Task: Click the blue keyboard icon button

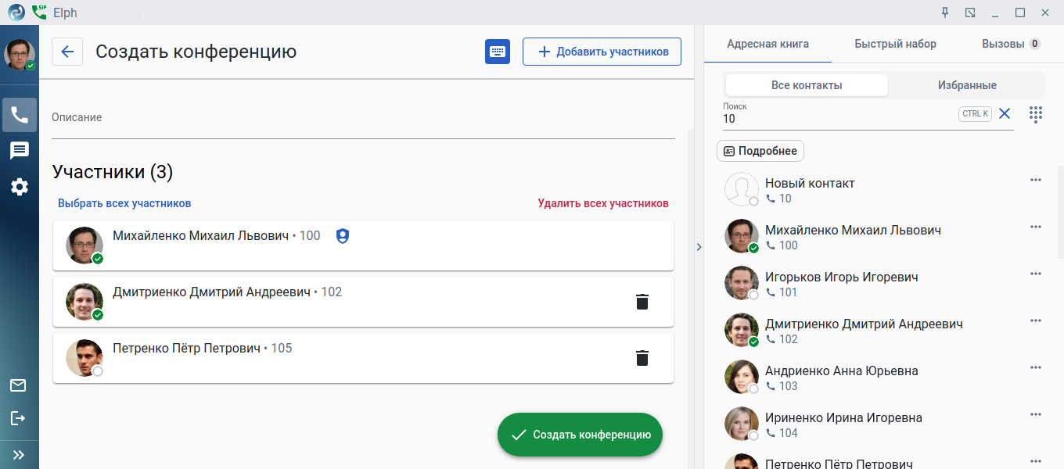Action: coord(498,52)
